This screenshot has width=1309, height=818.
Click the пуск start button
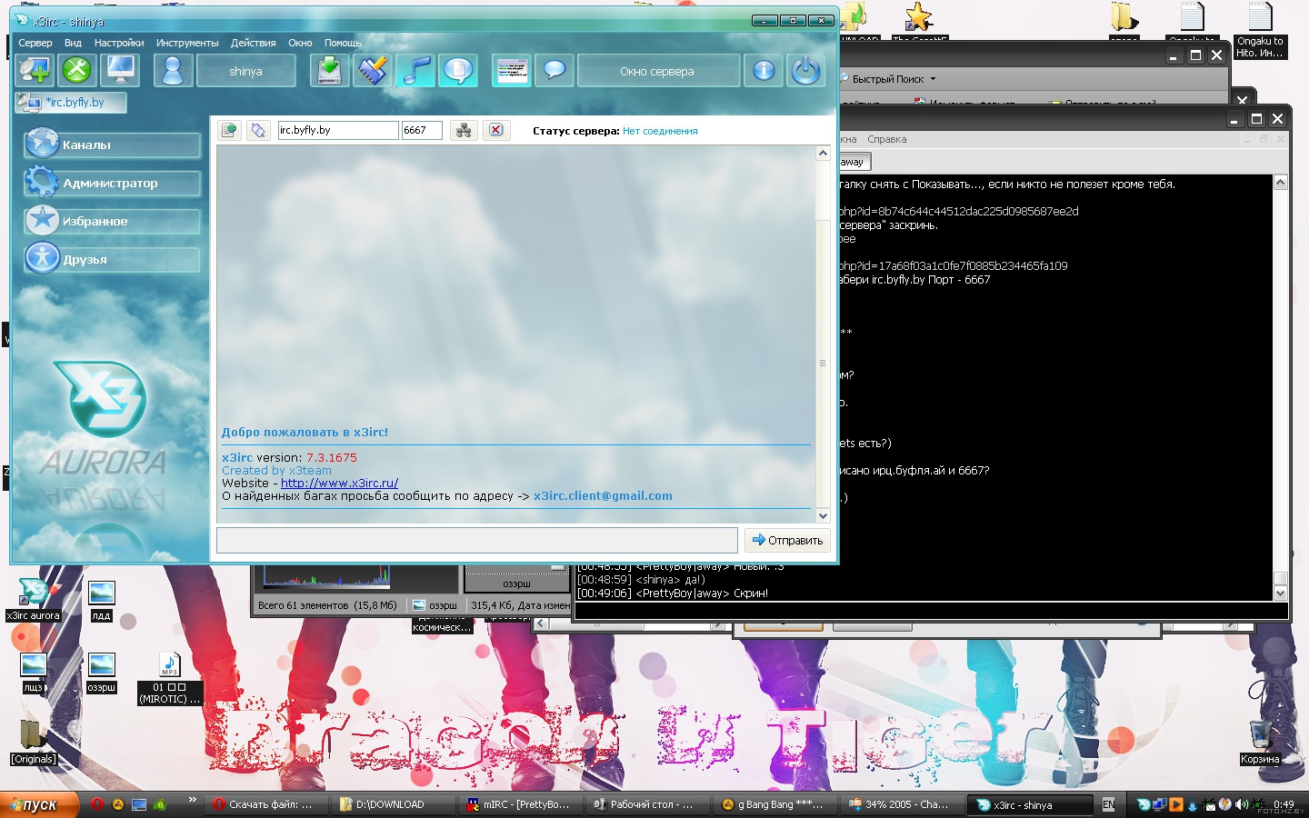tap(37, 804)
